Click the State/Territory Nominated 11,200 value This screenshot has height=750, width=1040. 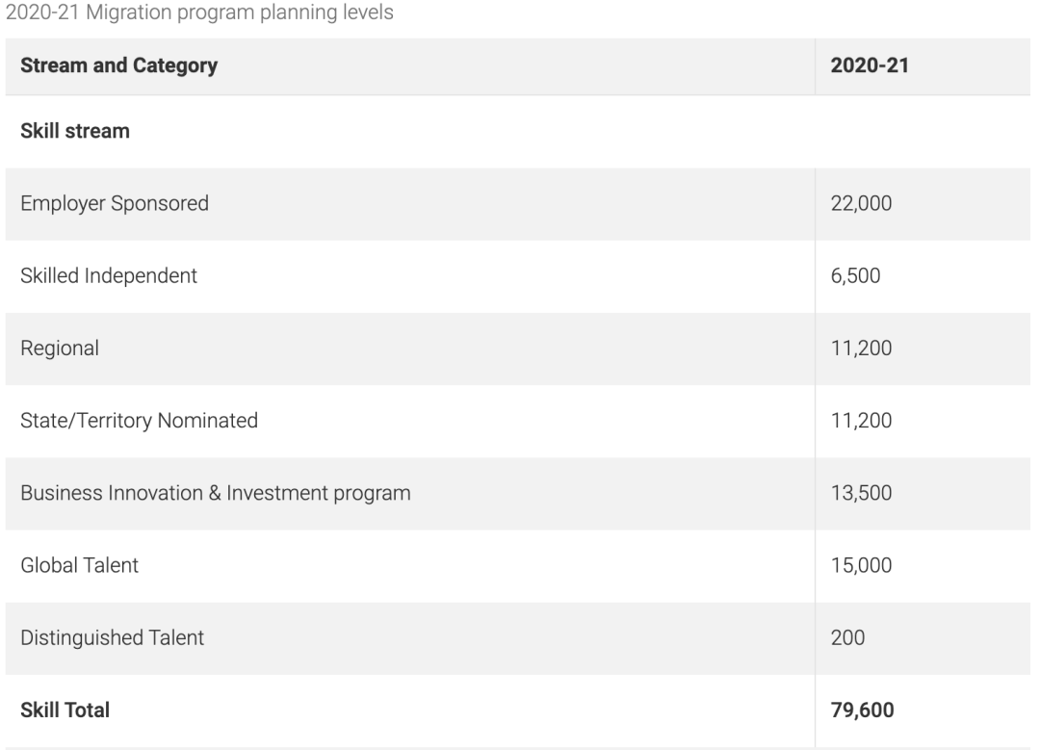(x=861, y=421)
